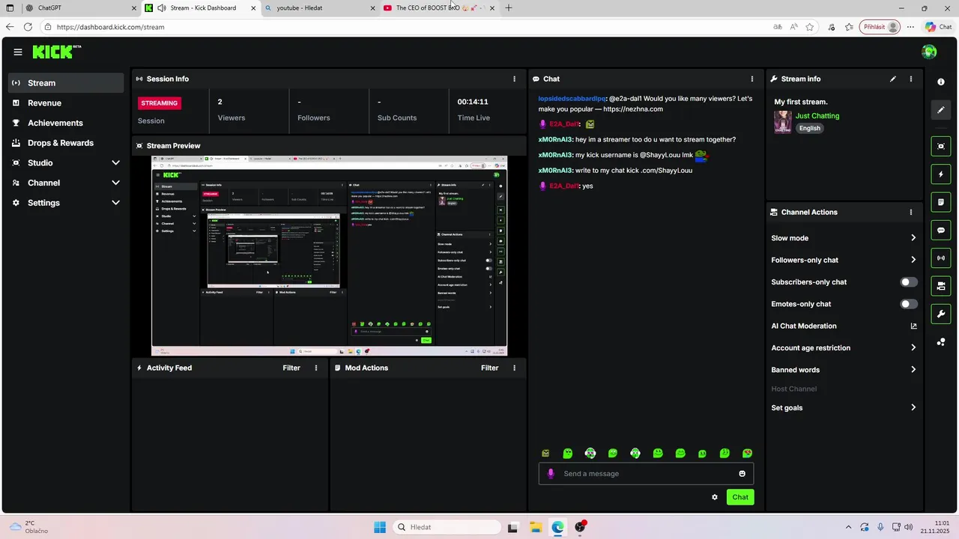Open Revenue page

pos(66,103)
